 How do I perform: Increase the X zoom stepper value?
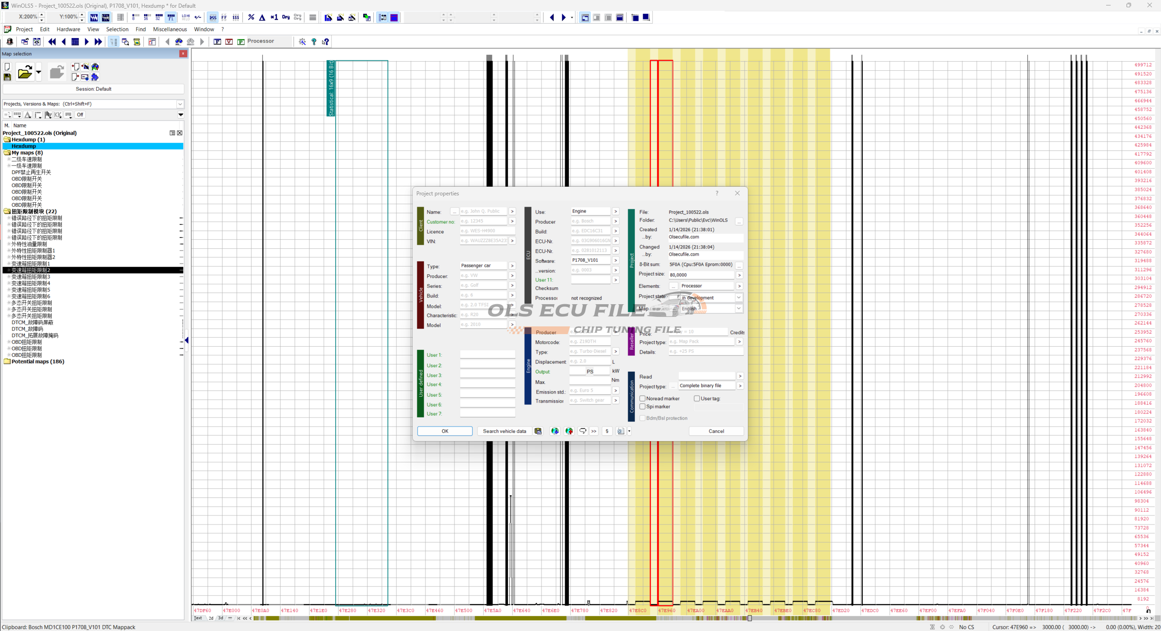(42, 15)
